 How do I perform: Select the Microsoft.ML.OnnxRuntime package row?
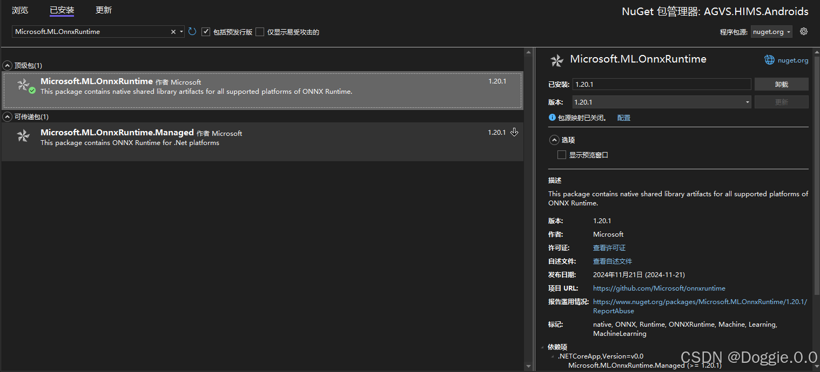point(263,90)
